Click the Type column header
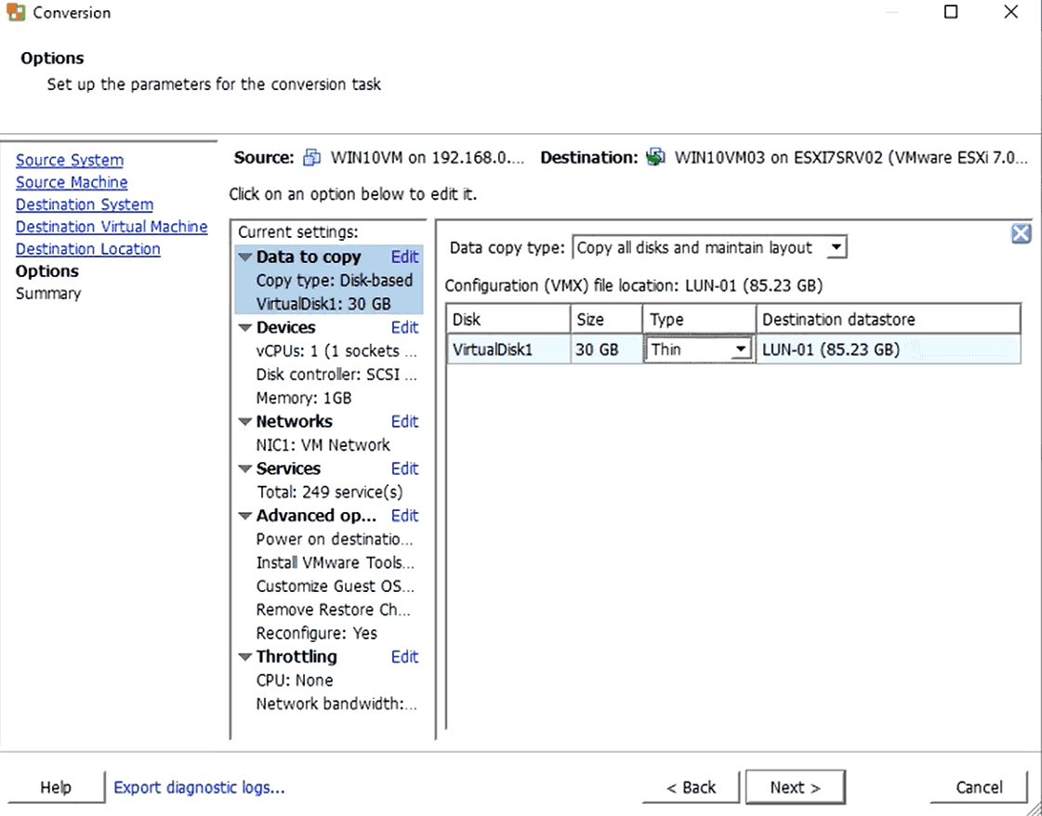Image resolution: width=1042 pixels, height=816 pixels. click(699, 320)
